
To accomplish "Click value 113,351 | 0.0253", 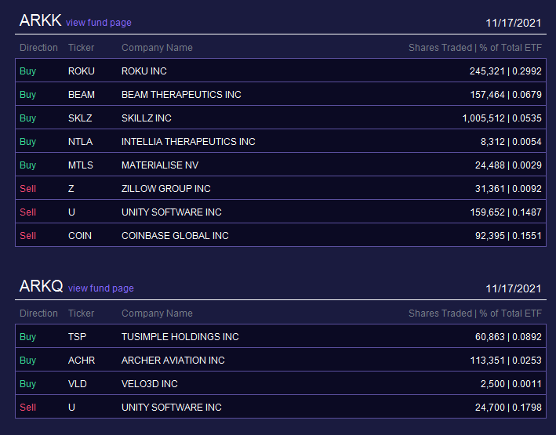I will coord(506,361).
